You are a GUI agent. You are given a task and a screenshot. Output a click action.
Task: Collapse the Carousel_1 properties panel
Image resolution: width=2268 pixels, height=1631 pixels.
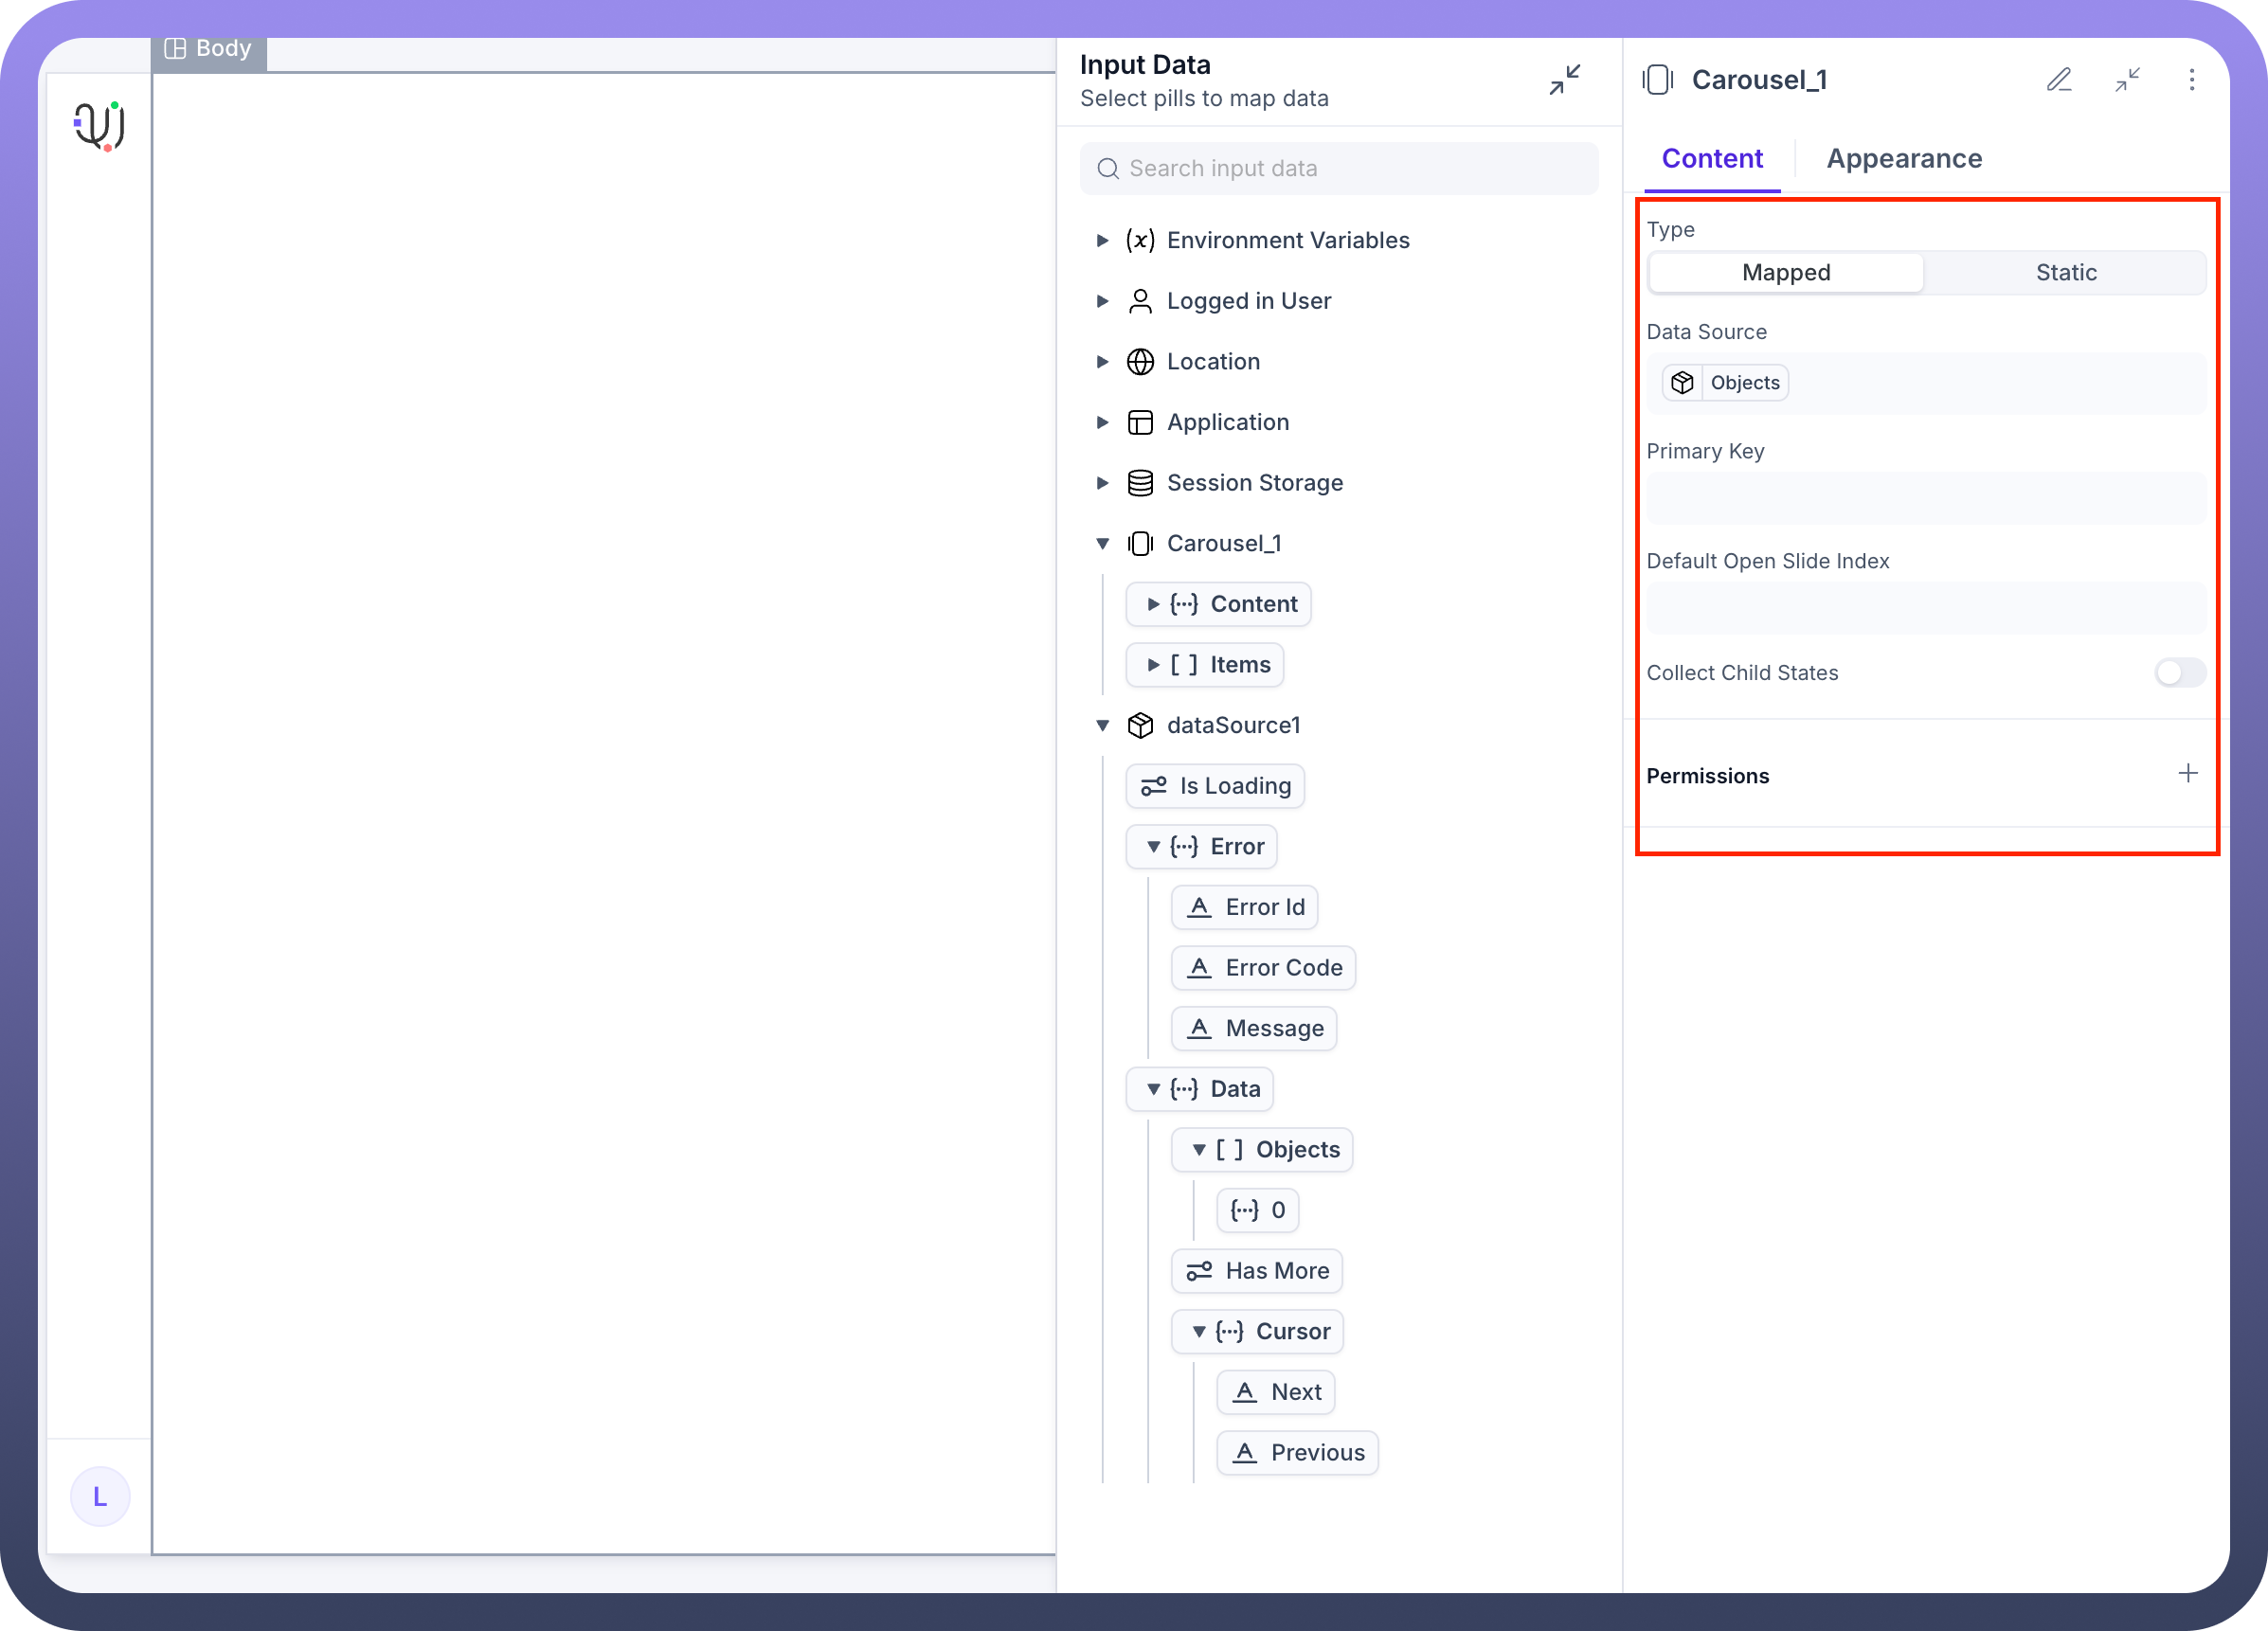coord(2127,80)
